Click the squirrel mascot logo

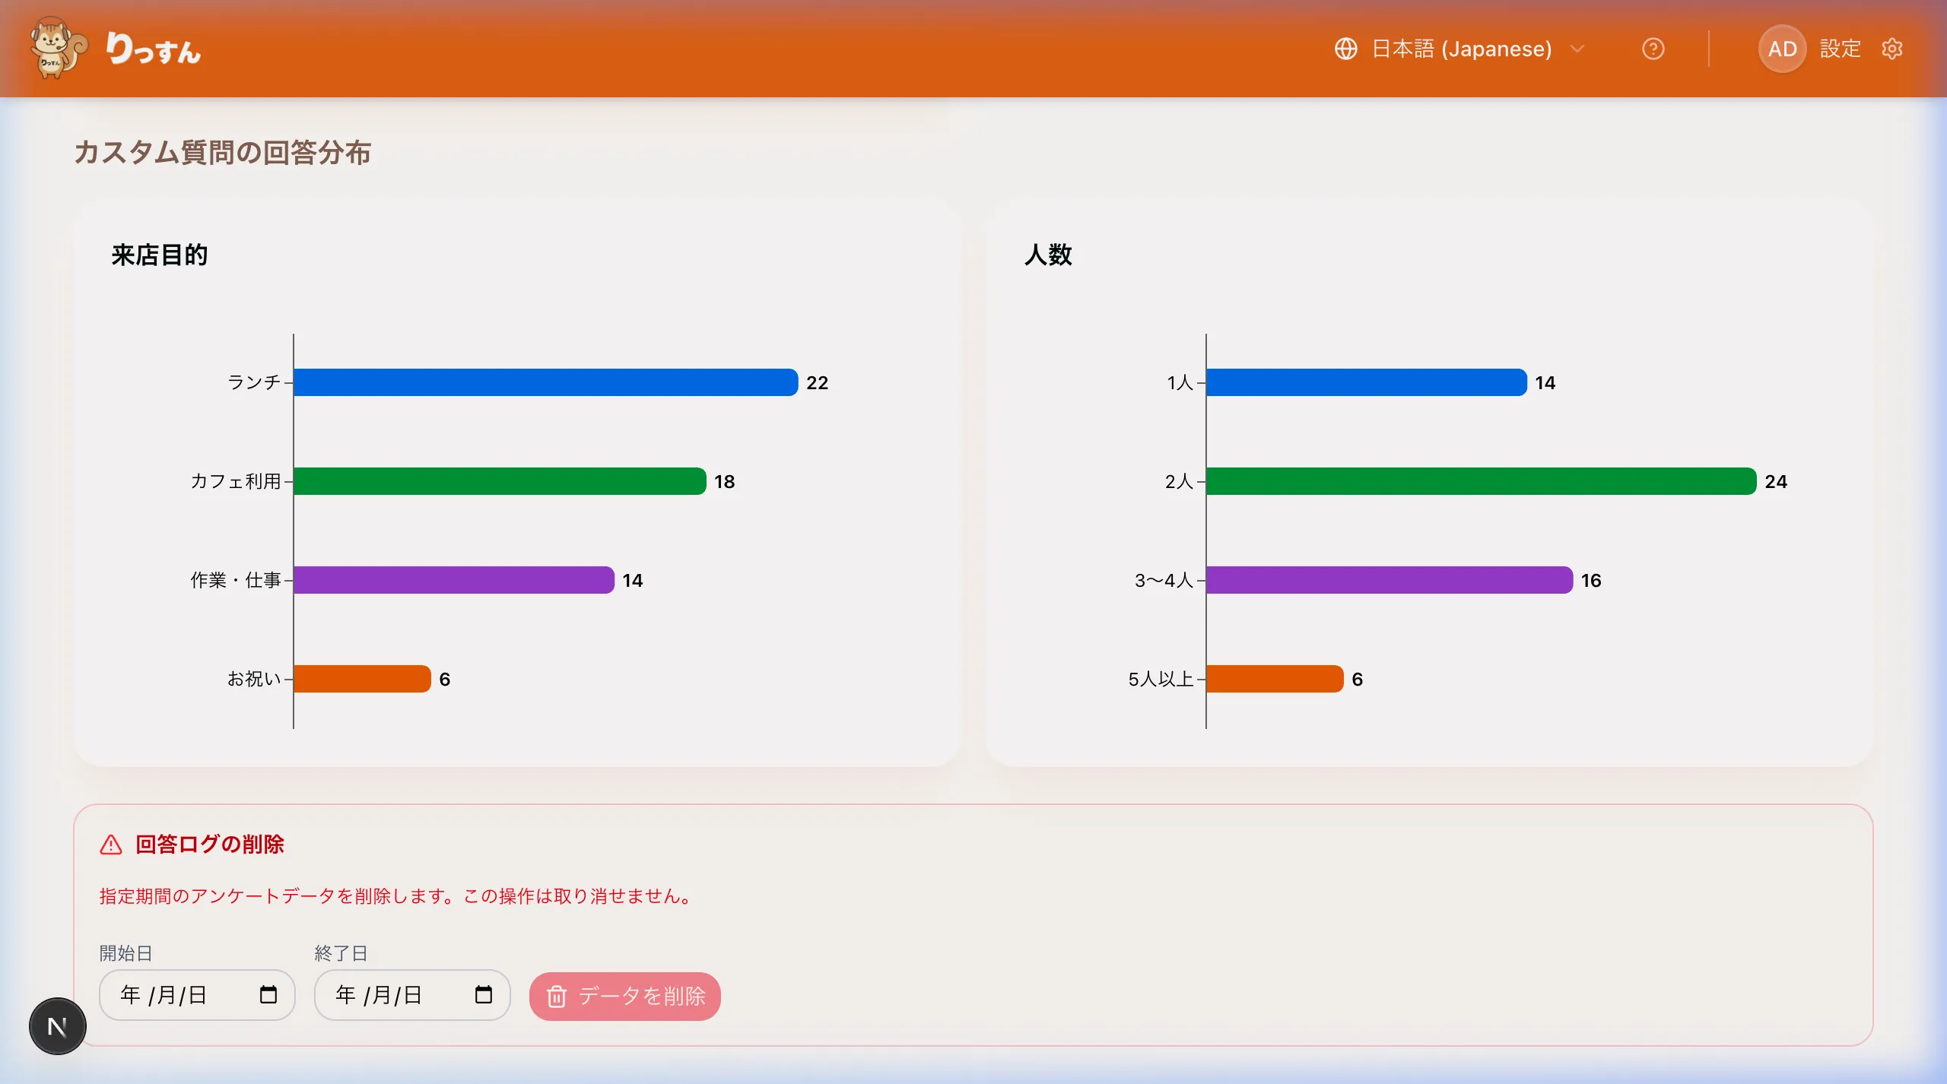coord(58,48)
